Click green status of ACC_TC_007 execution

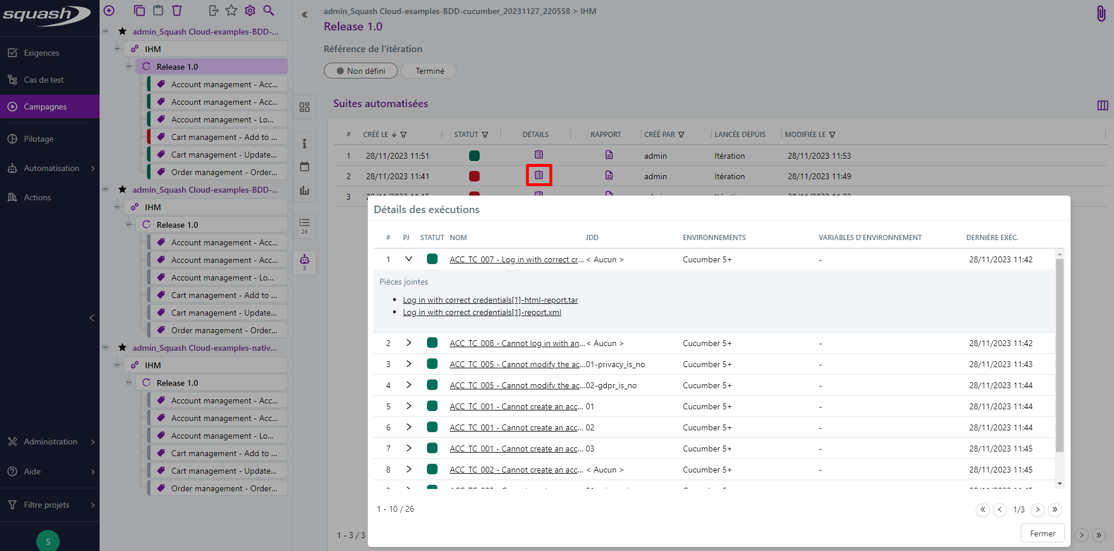point(432,259)
